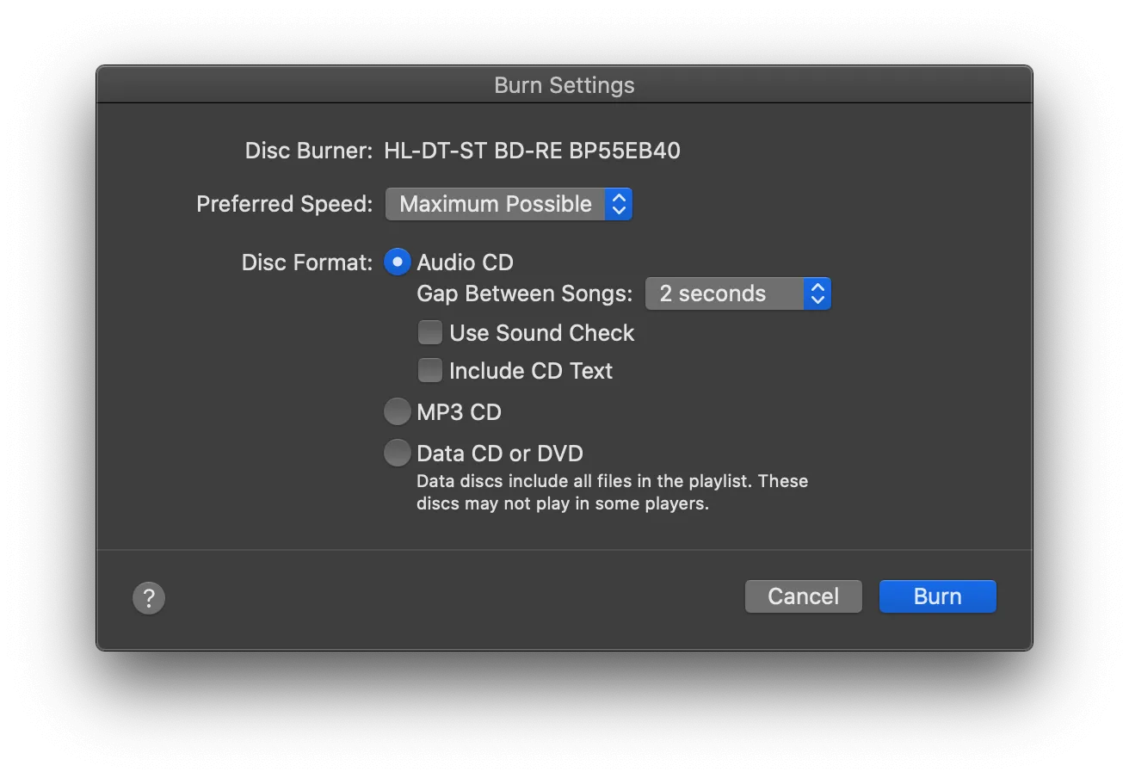
Task: Open the help question mark button
Action: (x=149, y=597)
